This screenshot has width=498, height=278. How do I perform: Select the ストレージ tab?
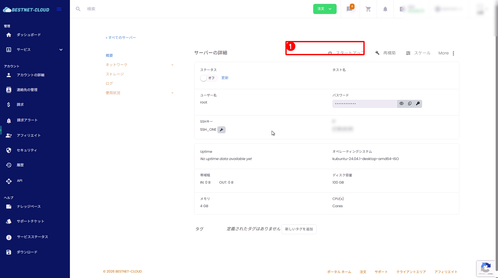click(x=115, y=74)
